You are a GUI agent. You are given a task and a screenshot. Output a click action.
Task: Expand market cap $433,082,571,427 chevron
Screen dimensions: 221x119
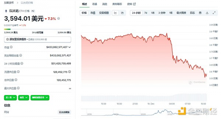point(69,47)
